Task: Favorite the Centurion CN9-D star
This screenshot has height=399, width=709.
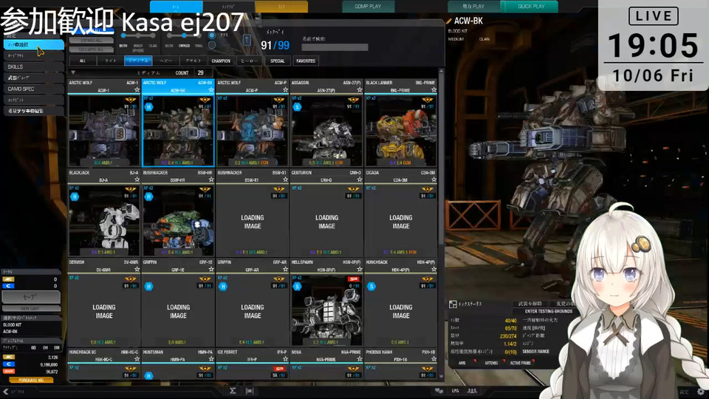Action: pos(360,180)
